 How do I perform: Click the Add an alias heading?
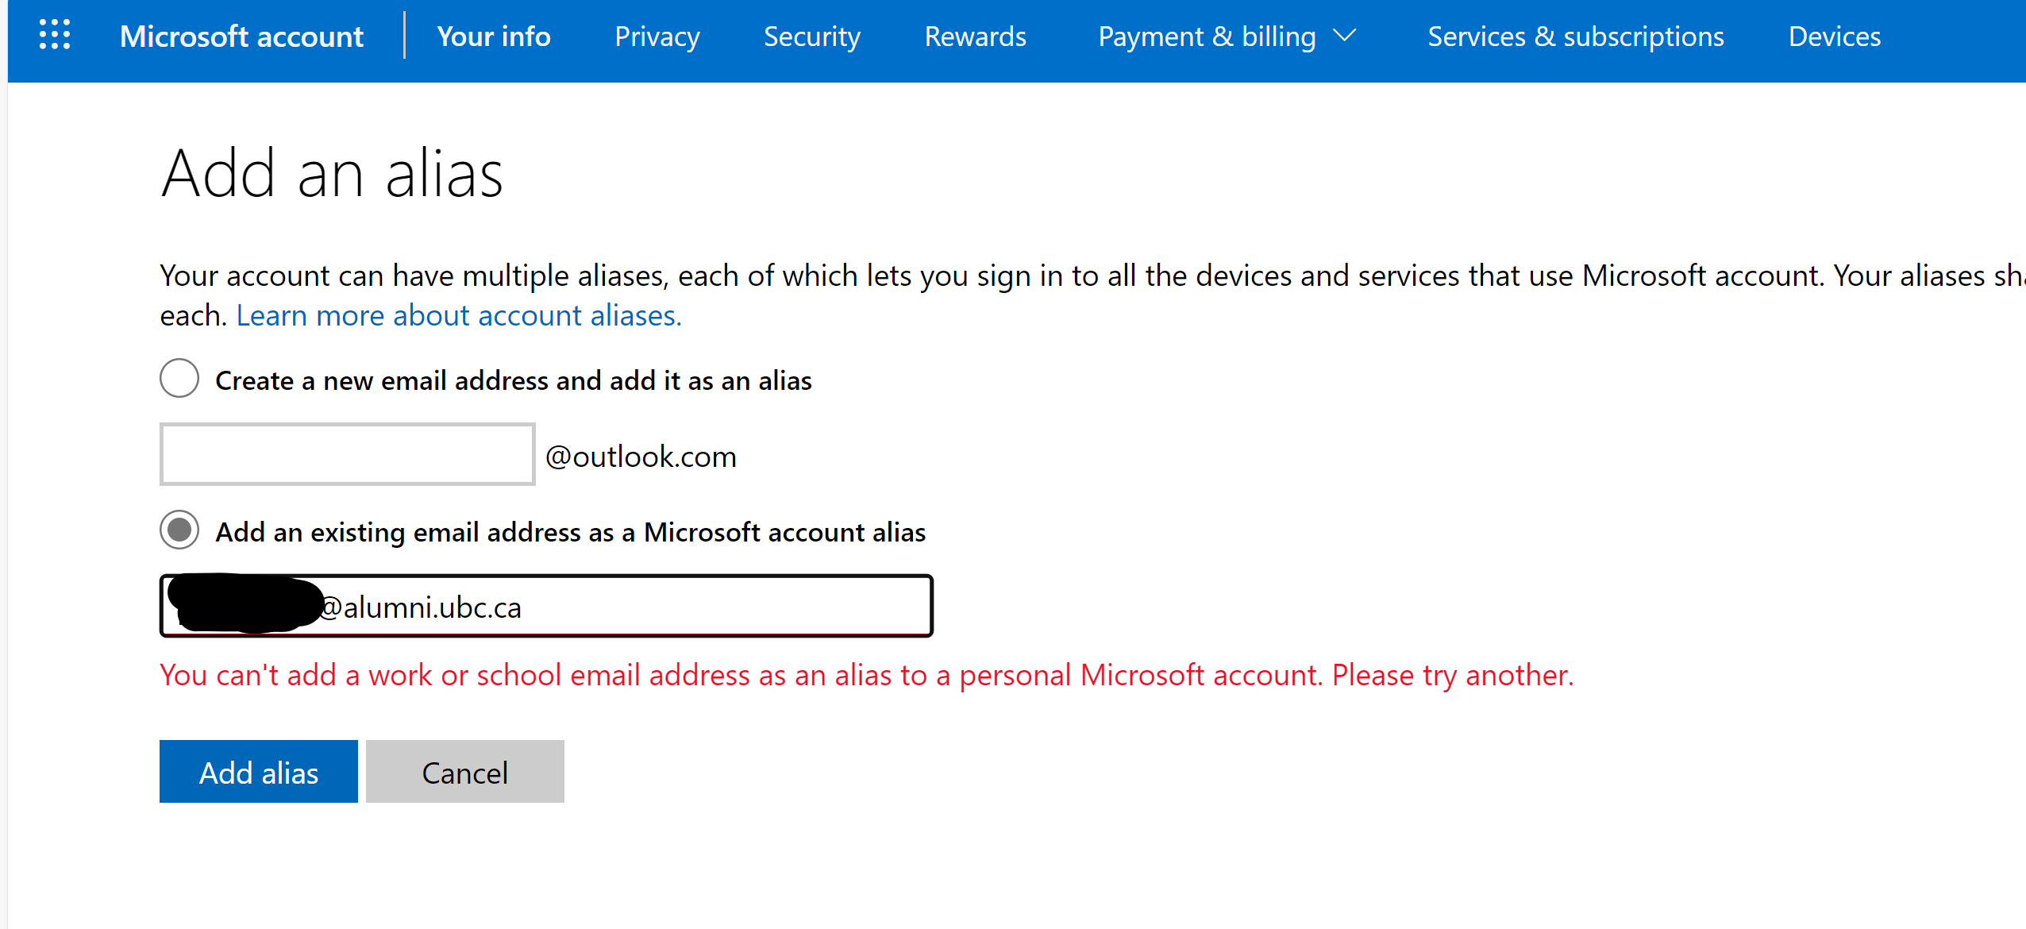[333, 173]
